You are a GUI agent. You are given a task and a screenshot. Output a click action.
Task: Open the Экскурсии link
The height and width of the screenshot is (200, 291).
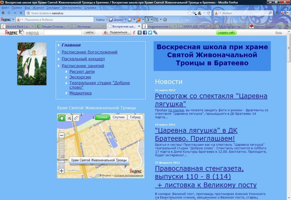point(80,77)
